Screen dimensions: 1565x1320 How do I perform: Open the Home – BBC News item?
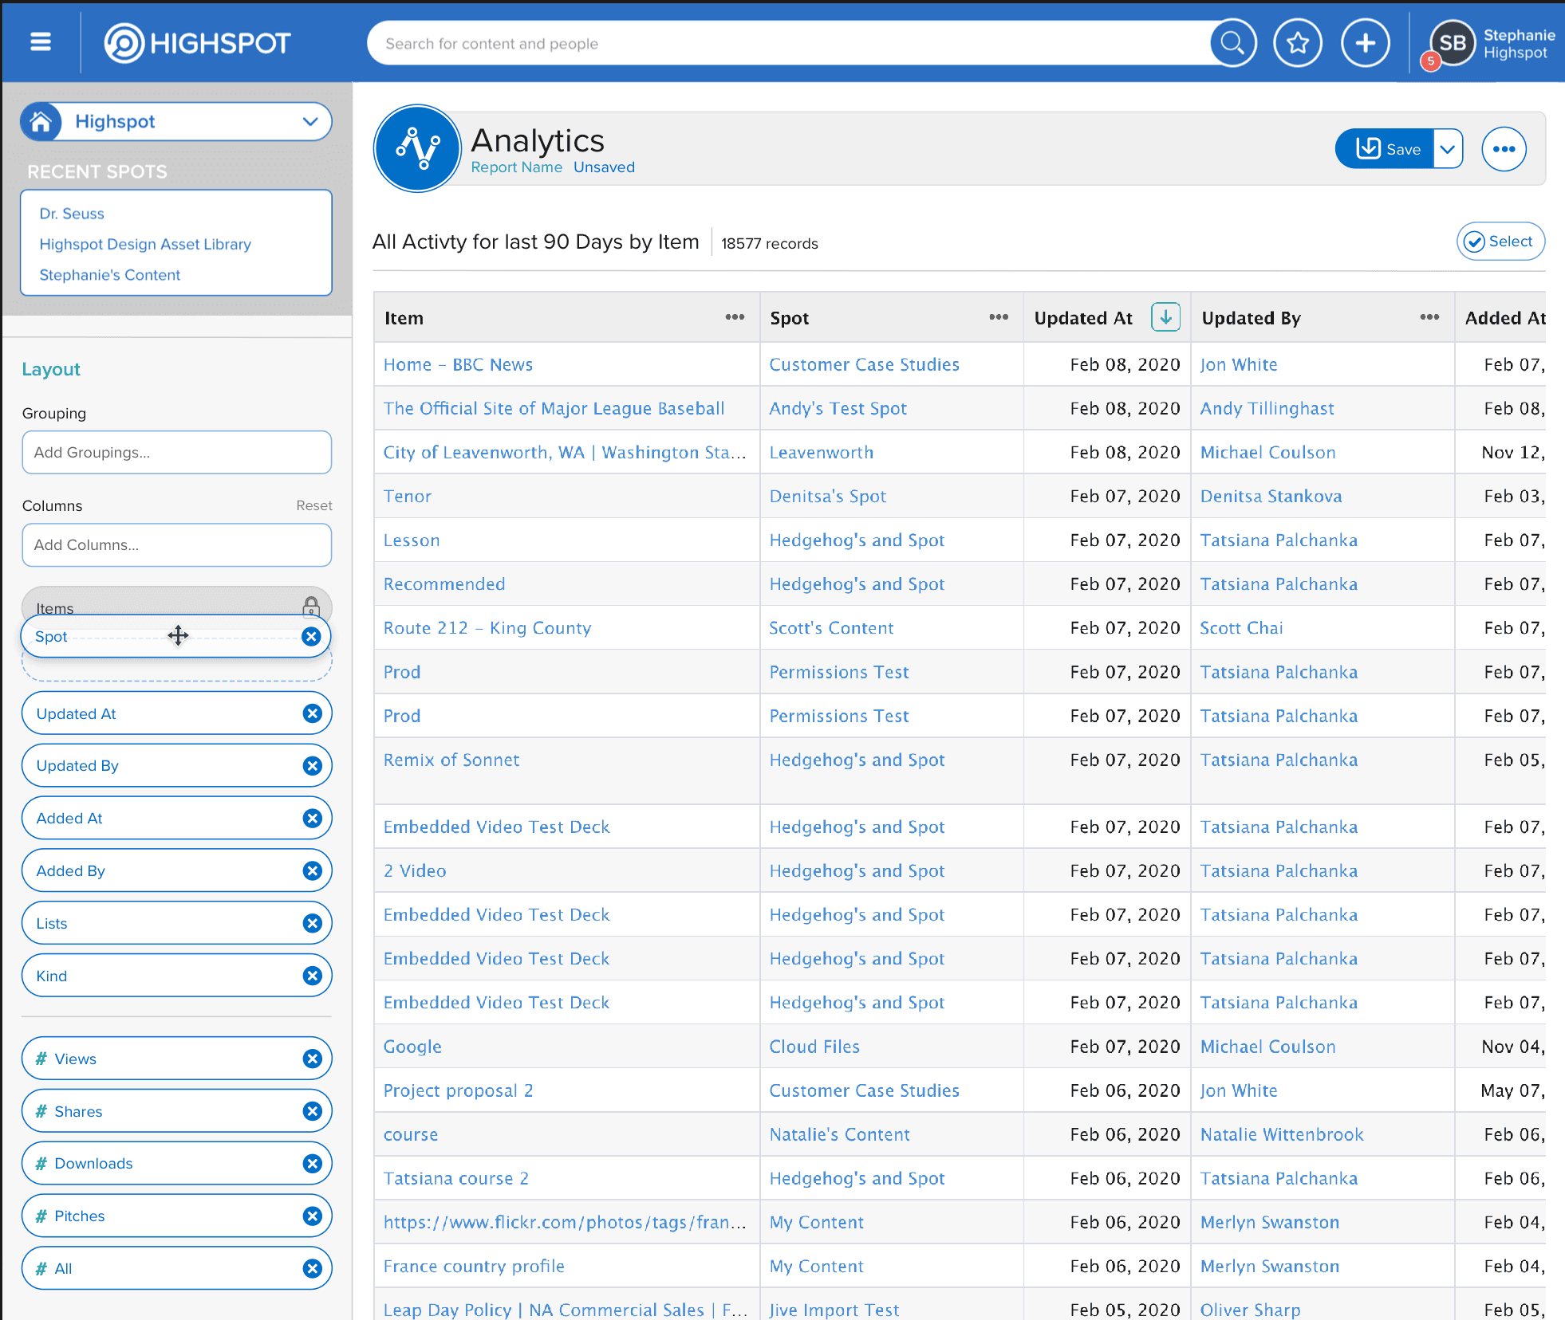(x=458, y=364)
